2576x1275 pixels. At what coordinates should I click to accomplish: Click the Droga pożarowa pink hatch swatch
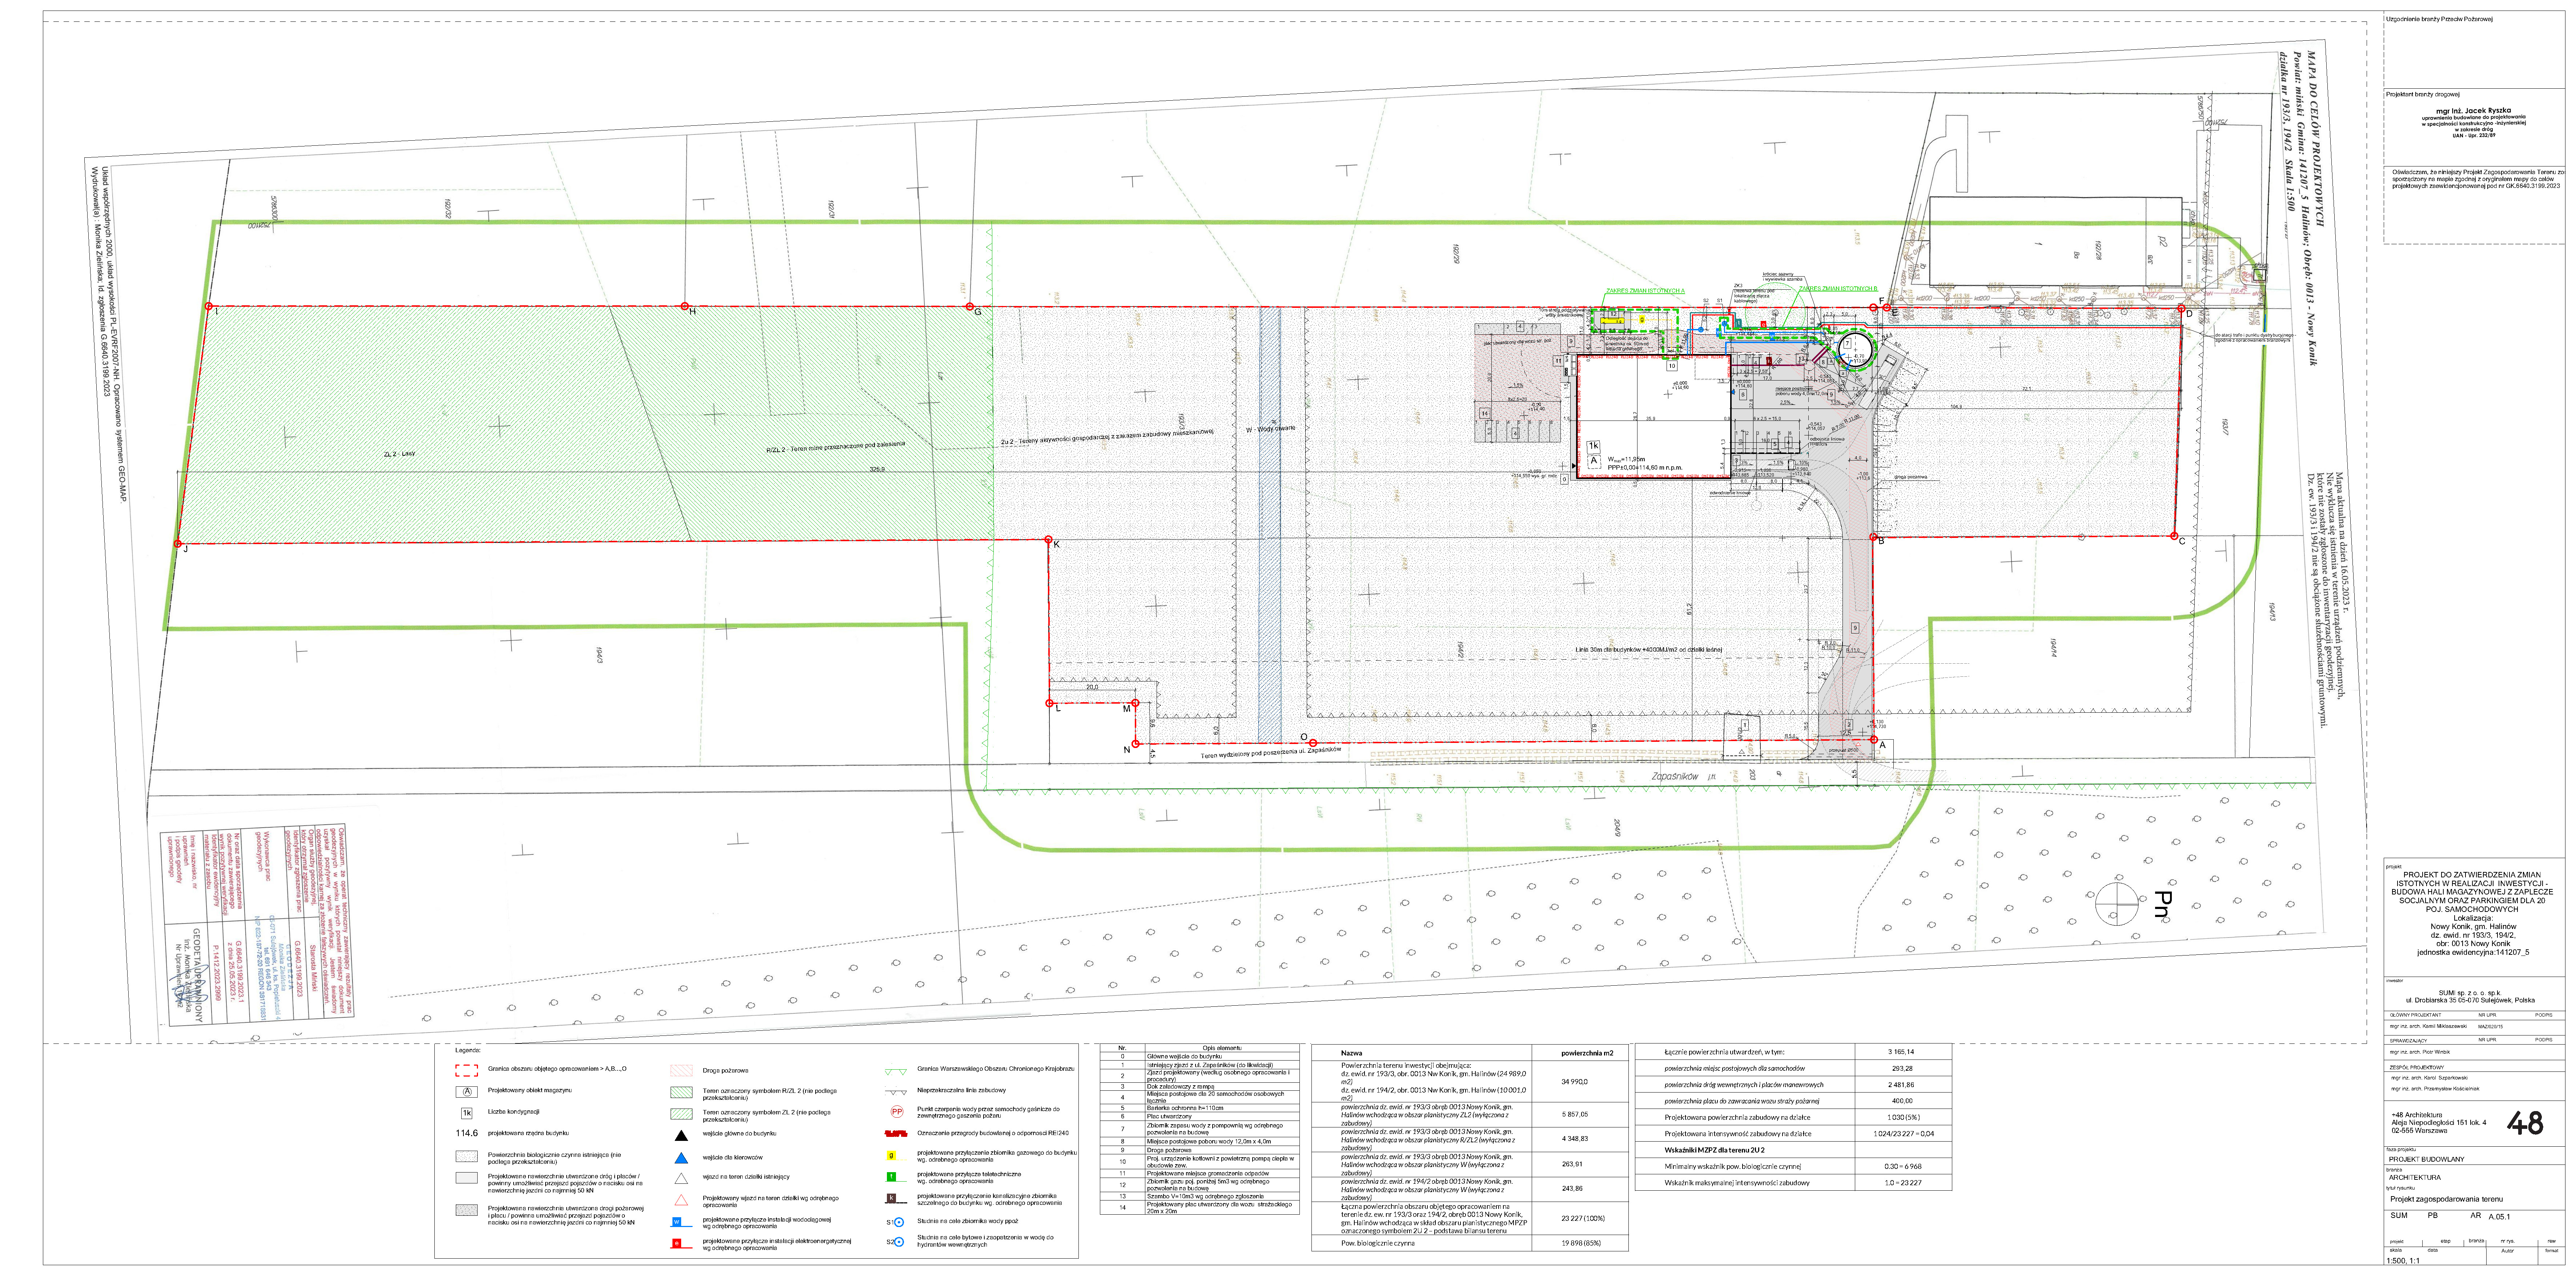pyautogui.click(x=681, y=1070)
